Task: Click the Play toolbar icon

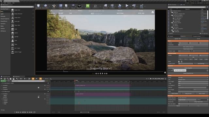Action: click(127, 6)
